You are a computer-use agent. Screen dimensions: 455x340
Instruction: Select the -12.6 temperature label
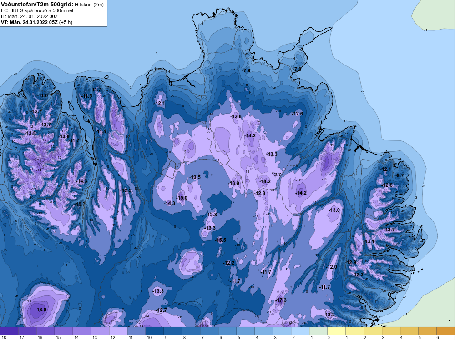[298, 114]
